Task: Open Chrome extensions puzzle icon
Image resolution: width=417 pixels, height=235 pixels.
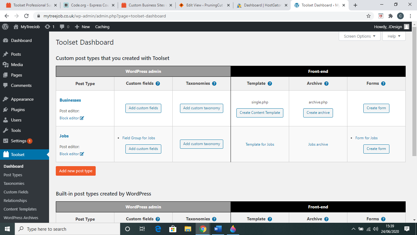Action: pos(390,16)
